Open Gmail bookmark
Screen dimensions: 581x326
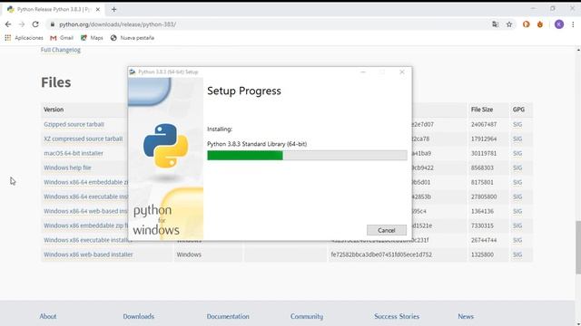(62, 38)
